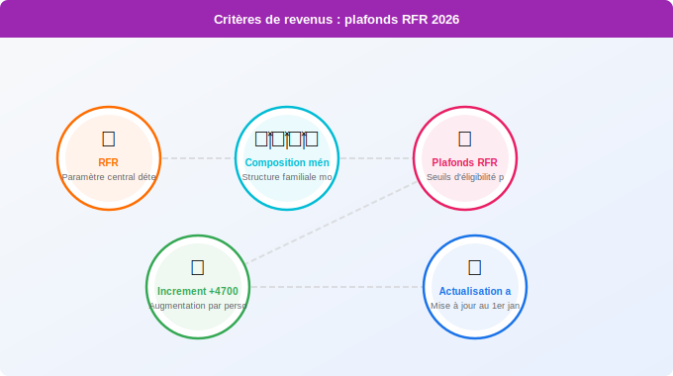
Task: Click the icon in the blue Actualisation circle
Action: 475,267
